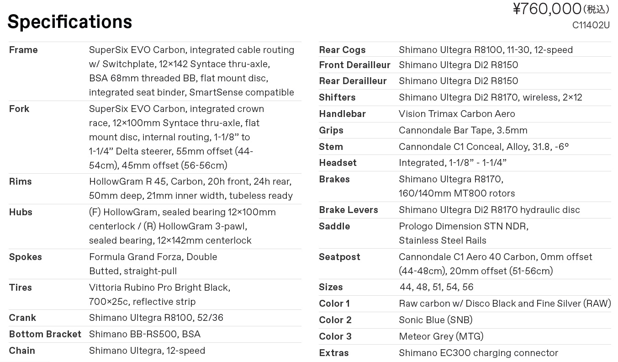This screenshot has height=362, width=618.
Task: Click Crank value Shimano Ultegra R8100, 52/36
Action: tap(156, 318)
